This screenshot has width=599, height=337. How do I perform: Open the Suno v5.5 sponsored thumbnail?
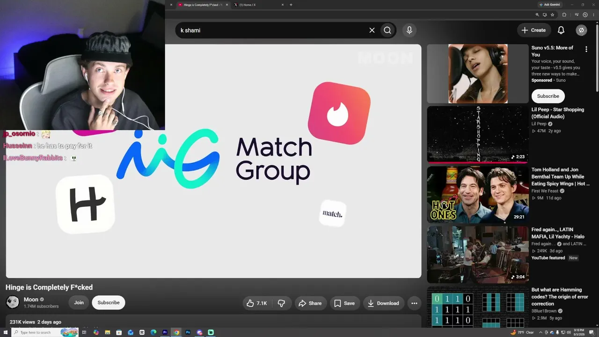pos(478,74)
